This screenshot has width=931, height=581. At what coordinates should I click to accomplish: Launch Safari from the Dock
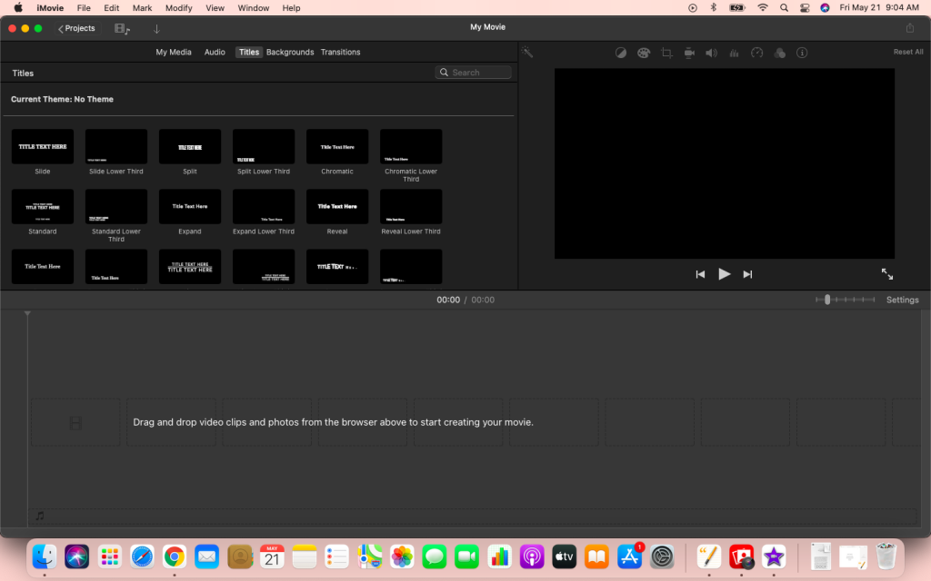coord(142,556)
